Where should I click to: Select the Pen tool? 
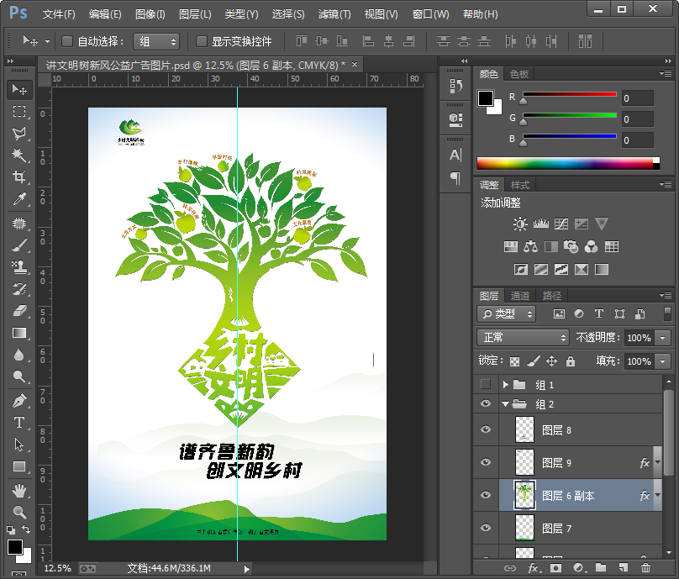pos(18,400)
